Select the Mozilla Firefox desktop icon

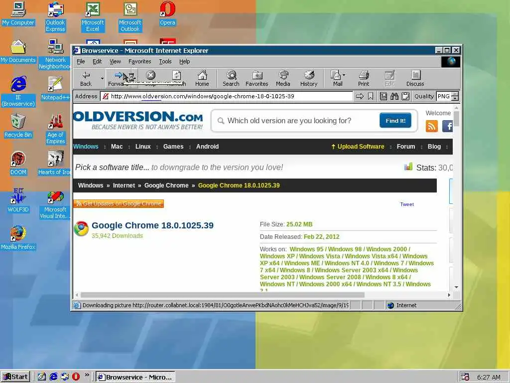[x=18, y=238]
